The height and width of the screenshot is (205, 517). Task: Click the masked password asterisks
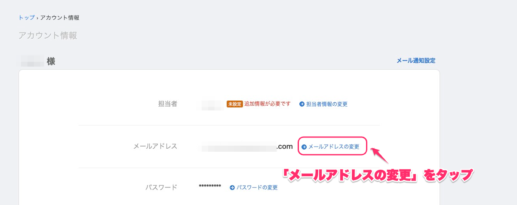tap(210, 186)
